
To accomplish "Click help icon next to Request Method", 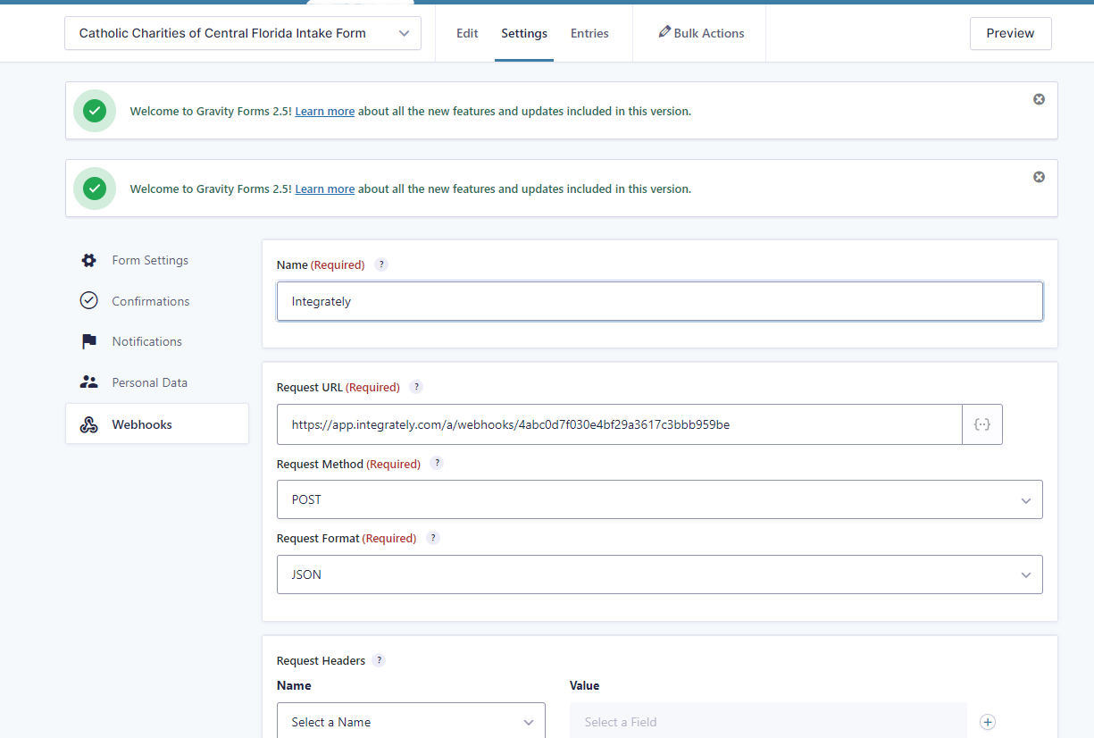I will (x=437, y=464).
